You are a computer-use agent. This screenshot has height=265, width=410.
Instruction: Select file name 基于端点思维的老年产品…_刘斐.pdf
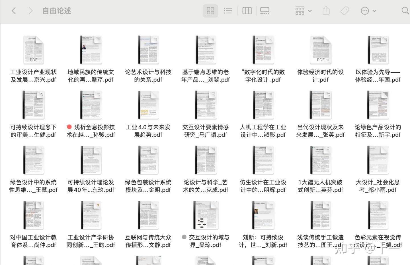206,76
